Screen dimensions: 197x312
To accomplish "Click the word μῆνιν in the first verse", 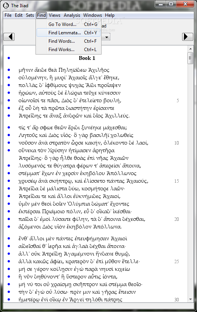I will click(25, 70).
